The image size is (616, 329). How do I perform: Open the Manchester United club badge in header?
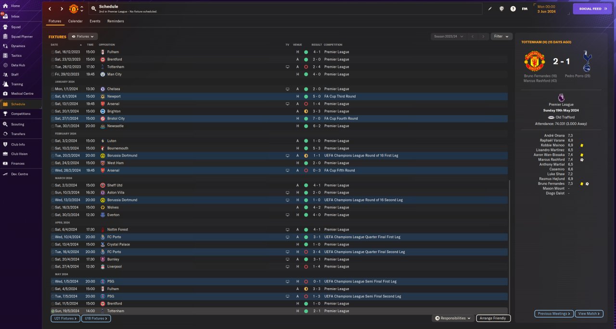click(x=74, y=9)
